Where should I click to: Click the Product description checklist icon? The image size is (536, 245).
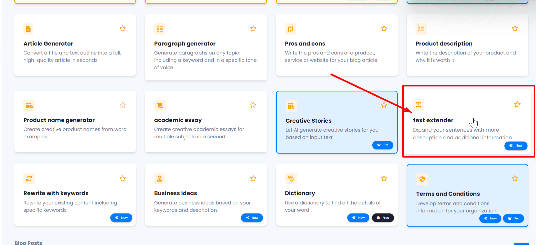pyautogui.click(x=421, y=29)
